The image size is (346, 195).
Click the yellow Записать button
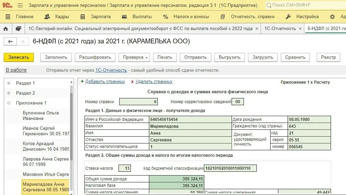(x=19, y=57)
